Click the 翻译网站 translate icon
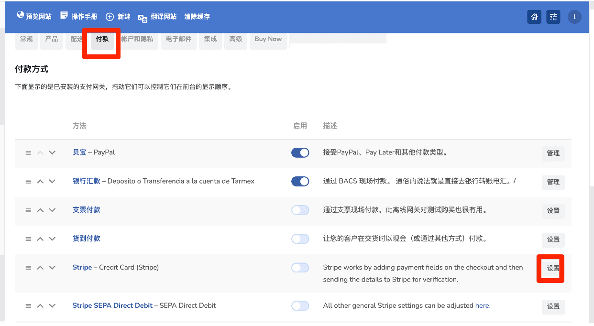Viewport: 594px width, 326px height. coord(143,18)
